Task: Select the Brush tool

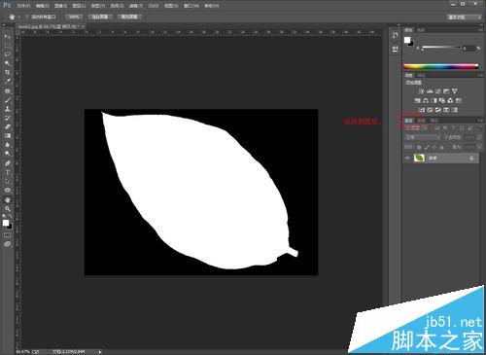Action: tap(7, 100)
